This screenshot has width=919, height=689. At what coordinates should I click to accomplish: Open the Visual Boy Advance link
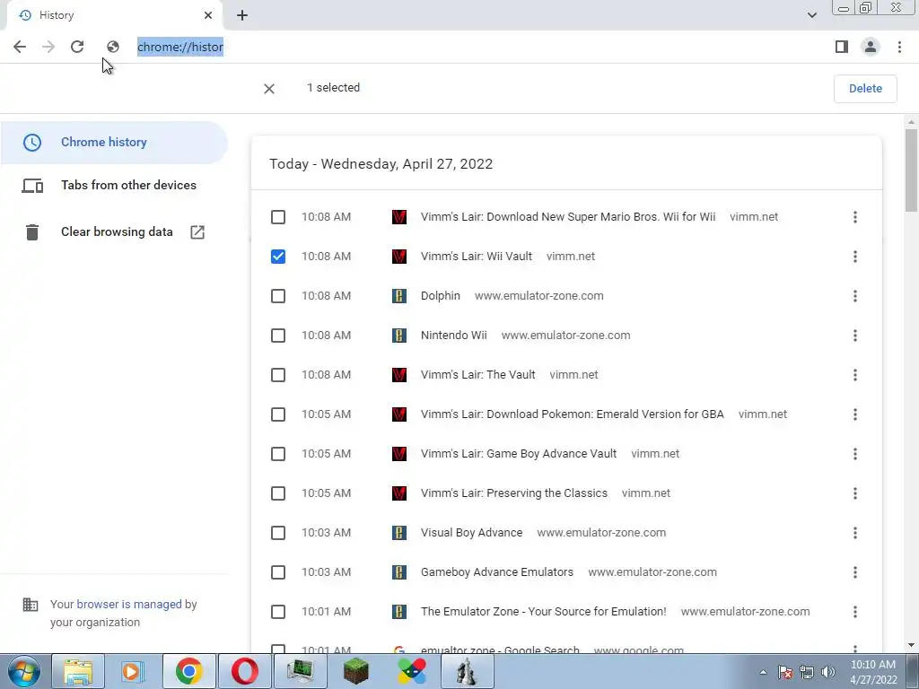tap(471, 533)
